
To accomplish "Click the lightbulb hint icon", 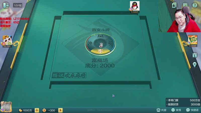I will pos(194,64).
